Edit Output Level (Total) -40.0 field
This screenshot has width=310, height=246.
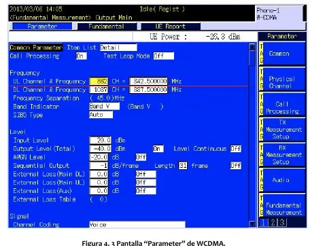point(101,149)
